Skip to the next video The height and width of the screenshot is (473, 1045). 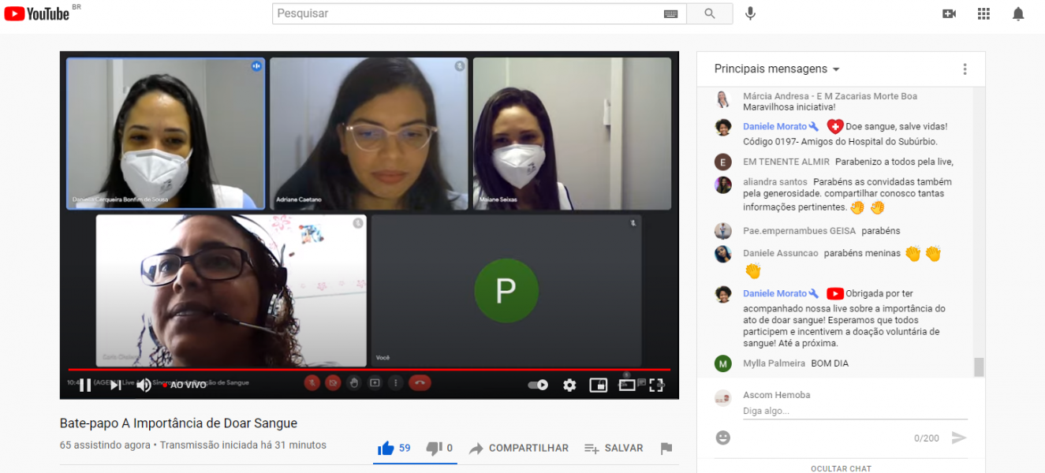tap(115, 385)
